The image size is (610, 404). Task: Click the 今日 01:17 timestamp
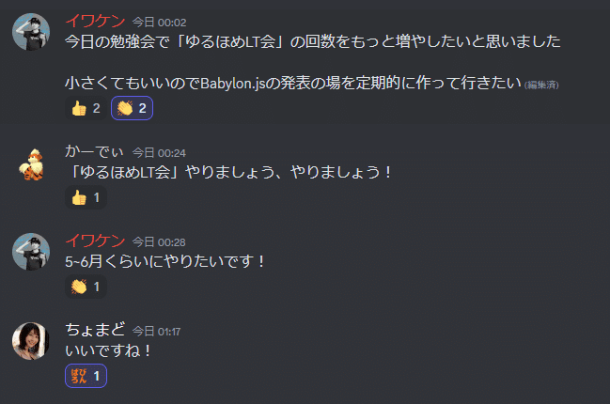[156, 332]
